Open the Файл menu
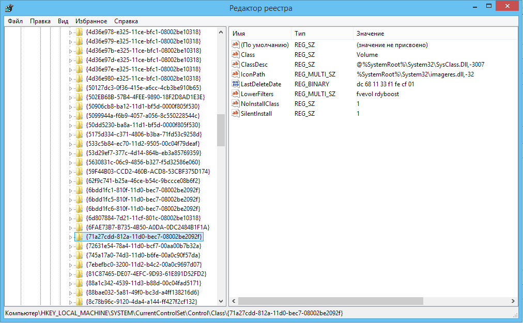The image size is (523, 323). 15,21
